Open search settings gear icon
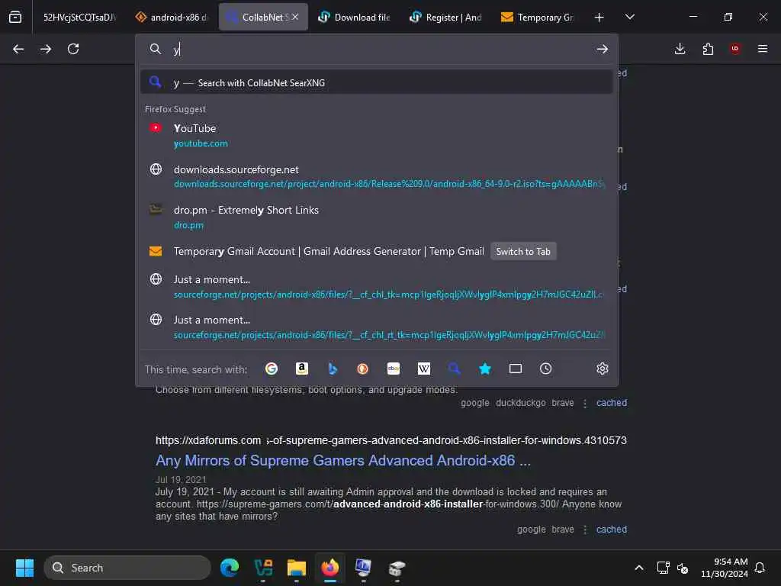 click(x=603, y=369)
